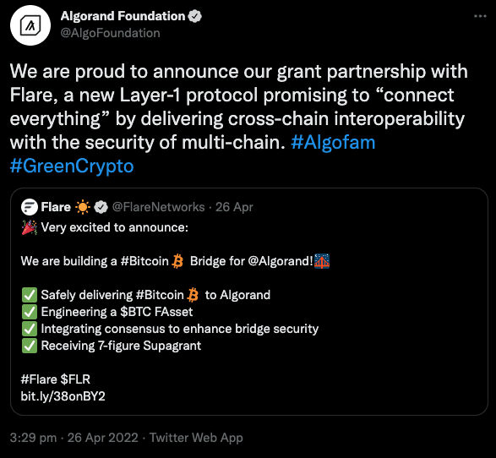This screenshot has height=458, width=496.
Task: Click the 3:29 pm · 26 Apr 2022 timestamp
Action: point(74,438)
